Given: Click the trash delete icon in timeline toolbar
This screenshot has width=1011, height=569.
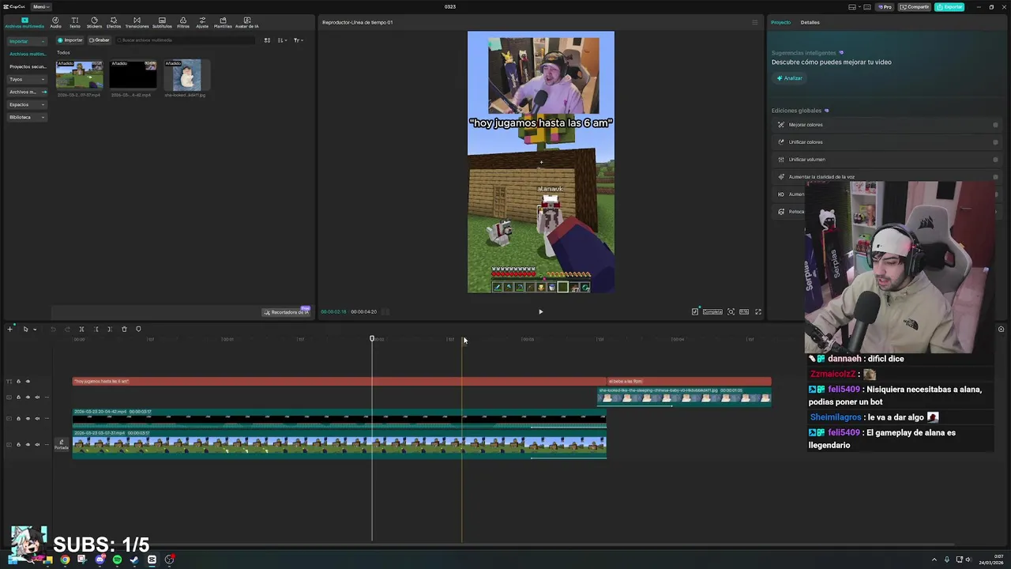Looking at the screenshot, I should click(x=124, y=329).
